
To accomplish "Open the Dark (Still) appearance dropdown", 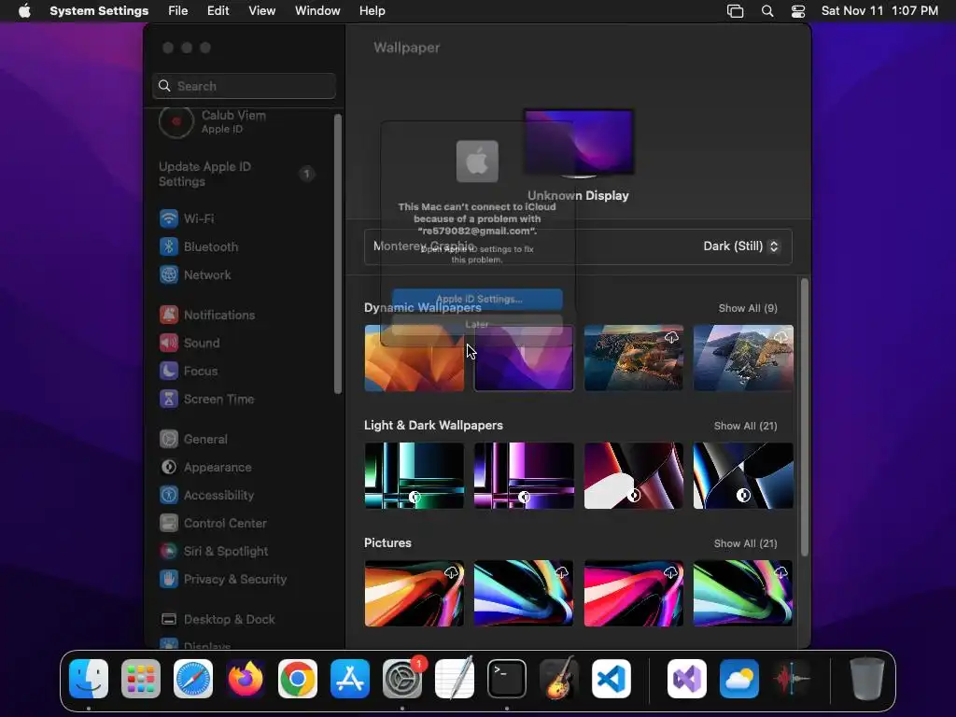I will click(x=740, y=246).
